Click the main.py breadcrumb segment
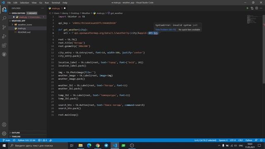This screenshot has height=149, width=265. click(101, 13)
